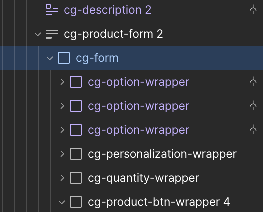Click the conditional visibility icon on cg-description 2

pos(253,10)
